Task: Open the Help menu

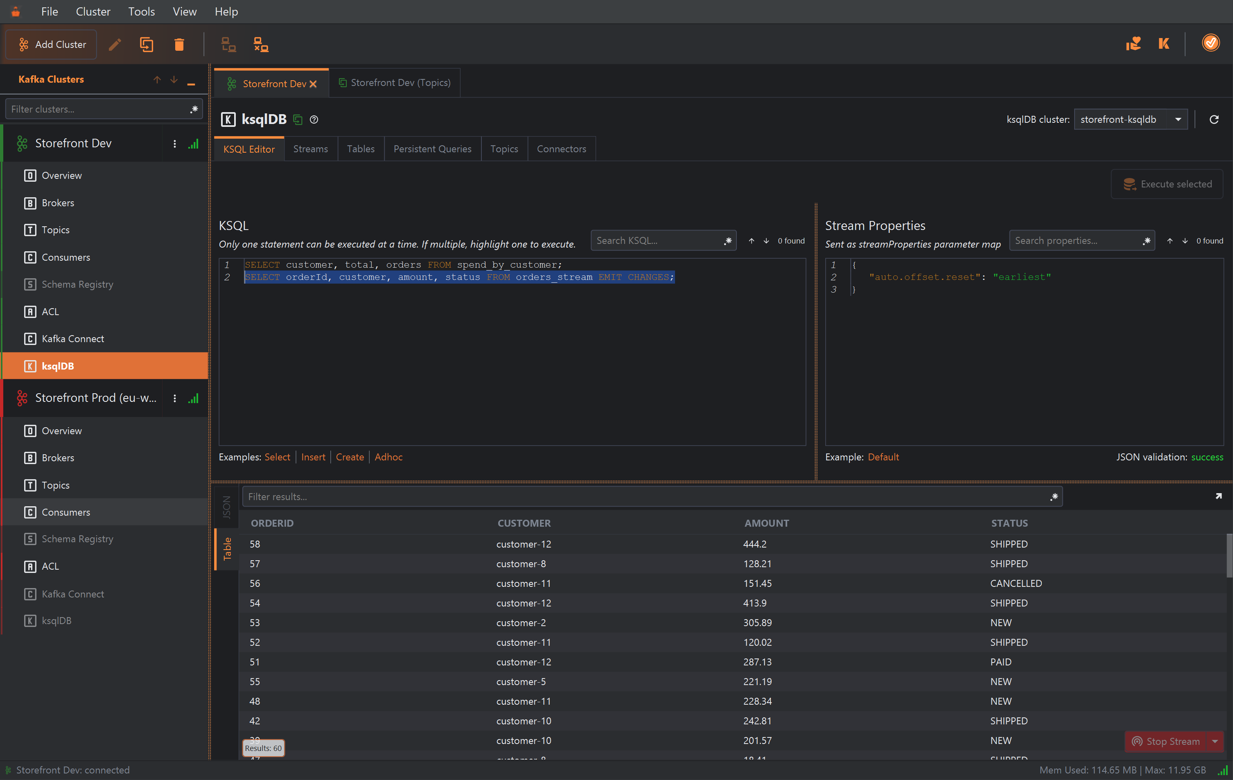Action: click(226, 11)
